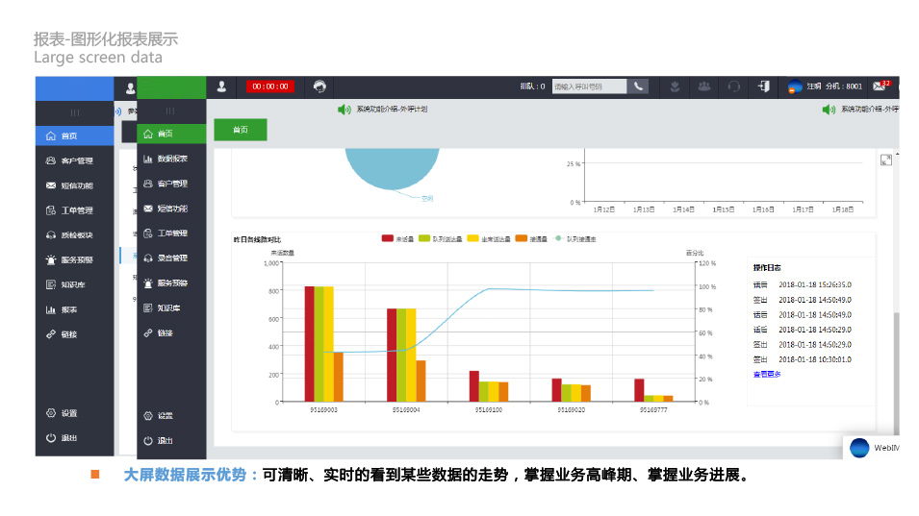Open 数据报表 in the green sidebar
The image size is (919, 516).
171,159
